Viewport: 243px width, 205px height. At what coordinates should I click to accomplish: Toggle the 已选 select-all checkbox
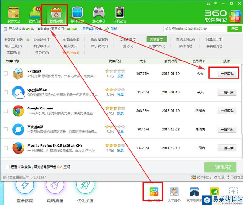pos(8,167)
